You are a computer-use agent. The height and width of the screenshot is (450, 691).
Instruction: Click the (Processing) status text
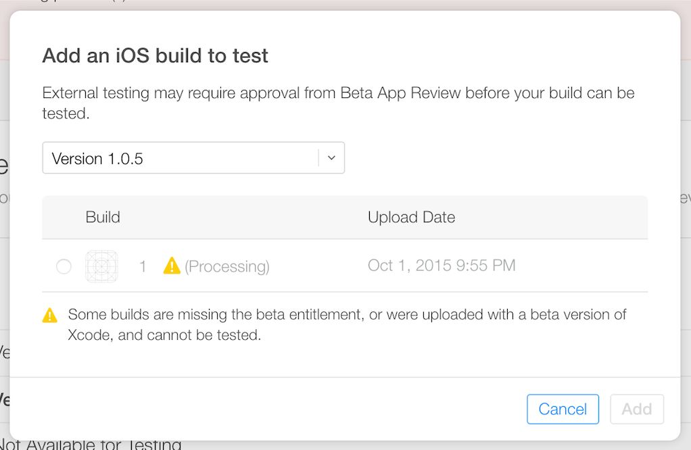coord(227,267)
